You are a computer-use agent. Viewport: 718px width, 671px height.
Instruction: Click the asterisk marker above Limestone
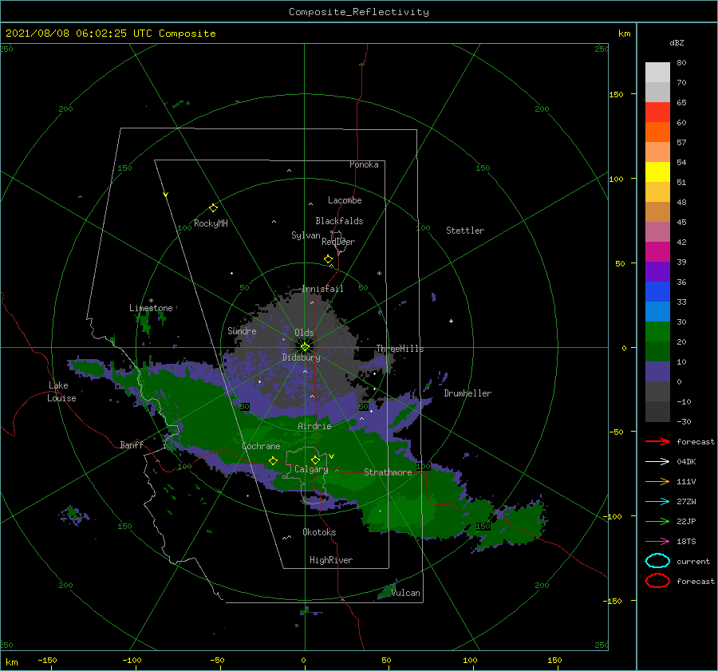click(x=151, y=301)
